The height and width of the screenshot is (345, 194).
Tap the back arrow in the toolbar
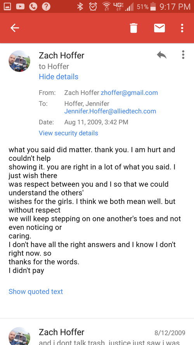coord(15,28)
